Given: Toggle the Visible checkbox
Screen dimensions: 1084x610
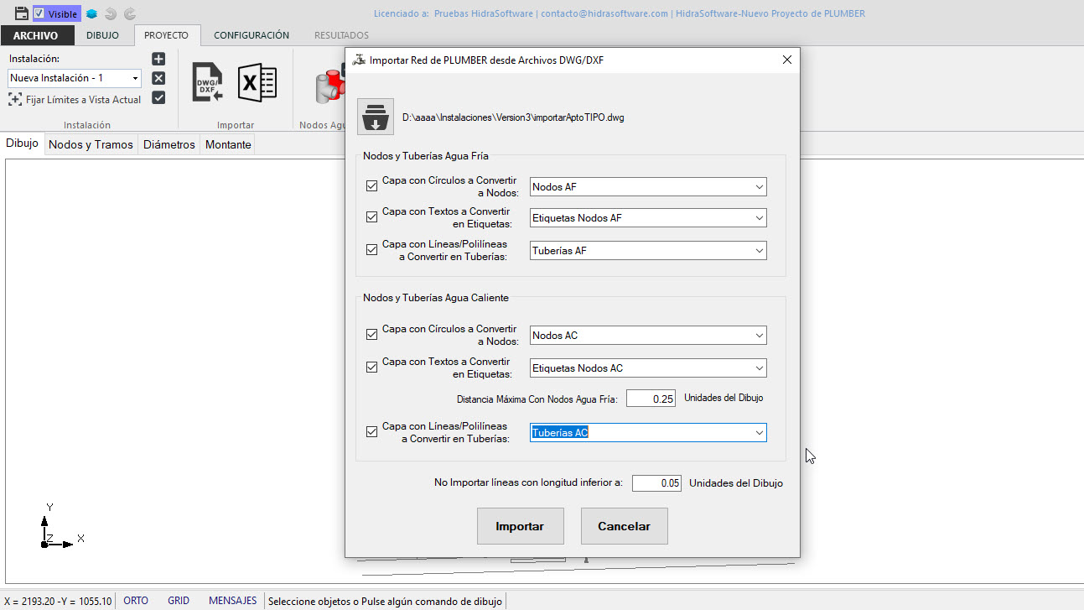Looking at the screenshot, I should point(39,13).
